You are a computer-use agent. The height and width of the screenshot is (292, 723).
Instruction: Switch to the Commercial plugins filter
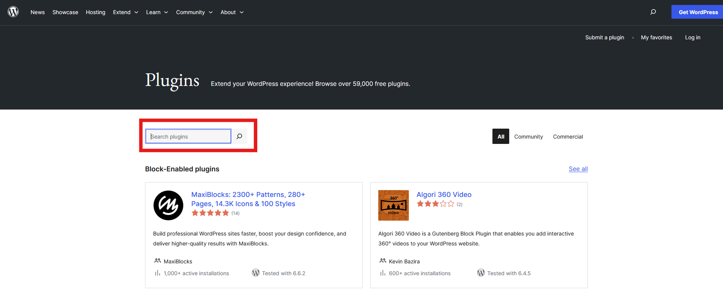point(568,137)
